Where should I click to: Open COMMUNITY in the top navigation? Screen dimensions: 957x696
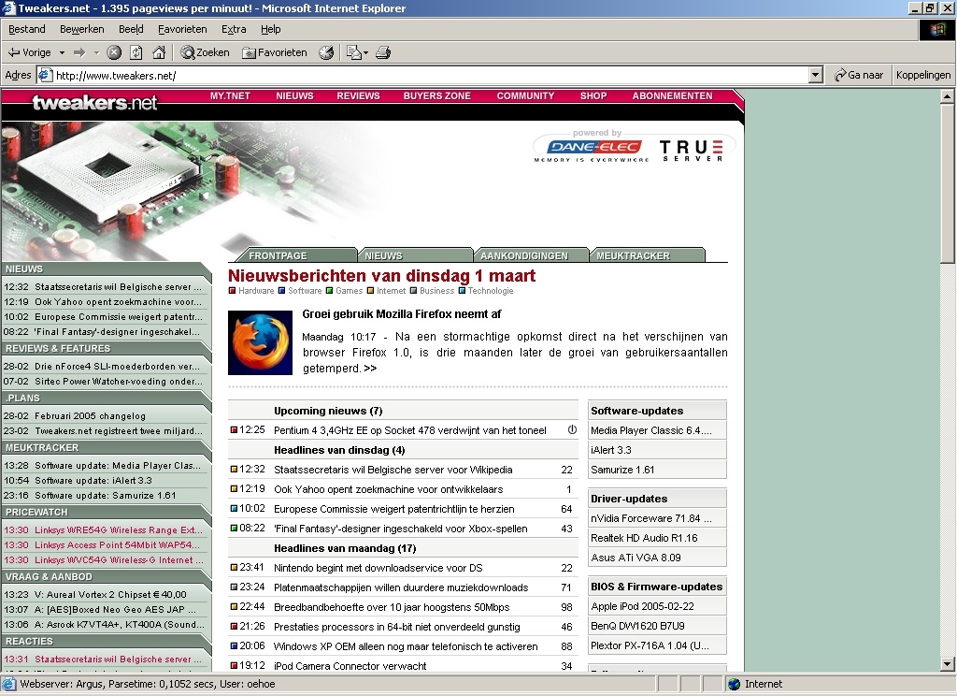point(525,96)
